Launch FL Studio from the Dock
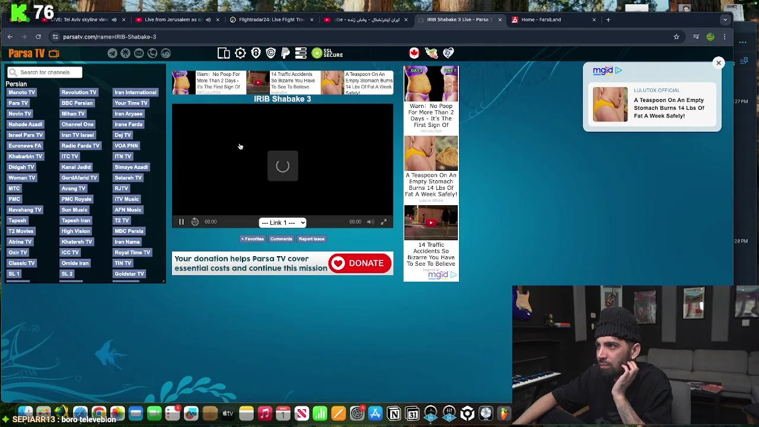The height and width of the screenshot is (427, 759). tap(504, 413)
